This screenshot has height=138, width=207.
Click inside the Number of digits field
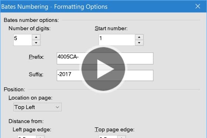23,40
